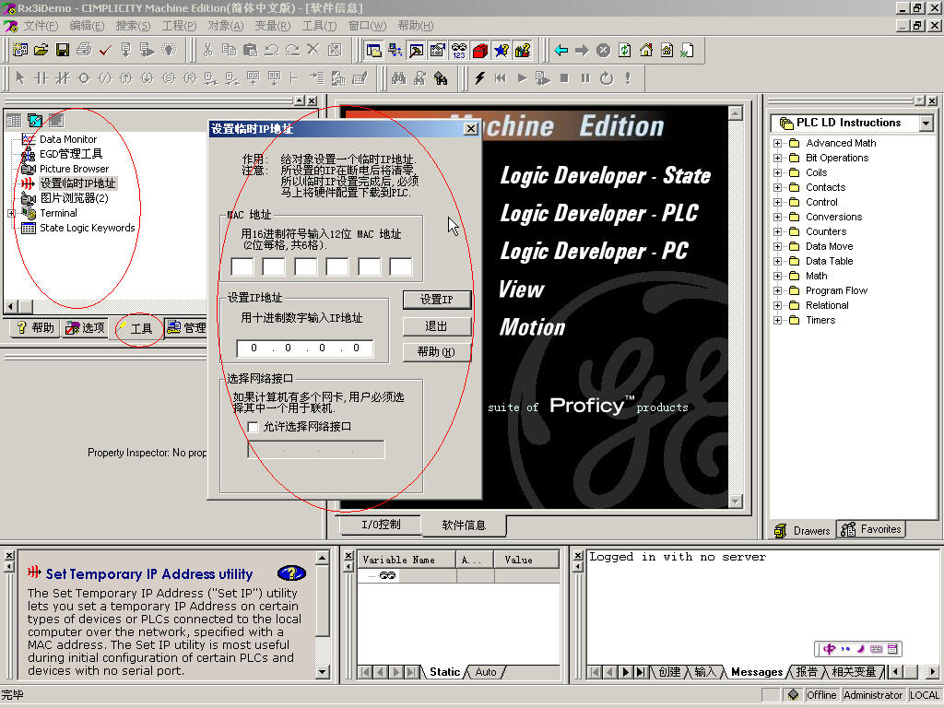Switch to the 选项 navigator tab
This screenshot has height=708, width=944.
pyautogui.click(x=85, y=327)
